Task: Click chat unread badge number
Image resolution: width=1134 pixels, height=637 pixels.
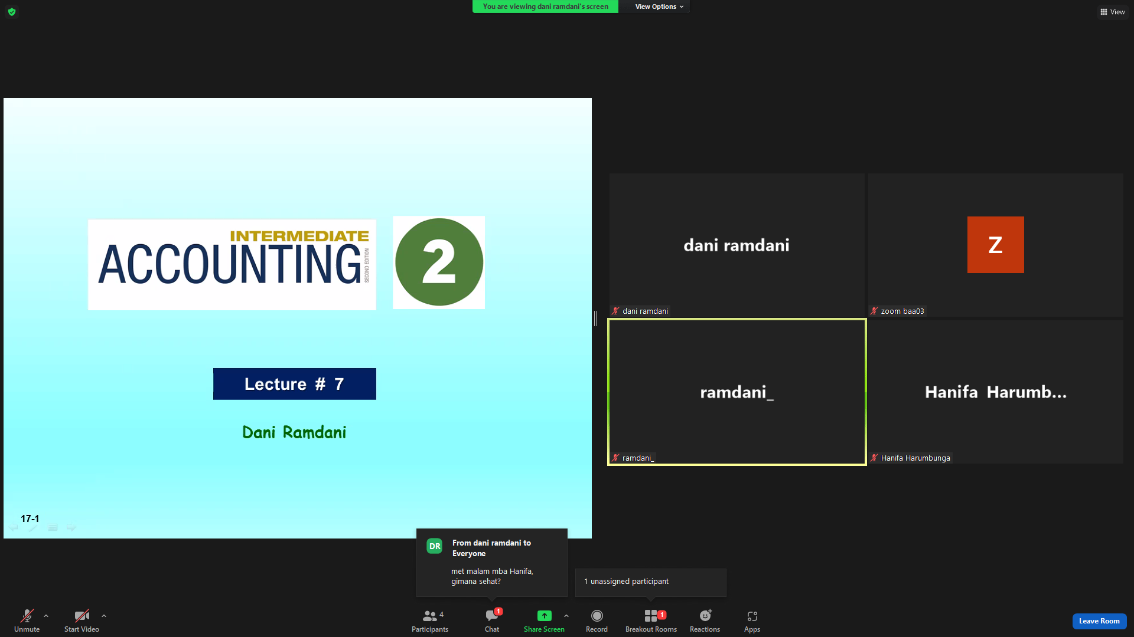Action: 498,612
